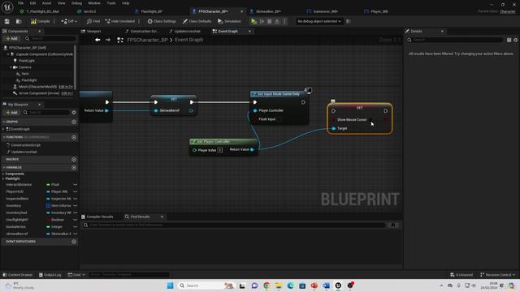Add new event dispatcher with plus icon

pyautogui.click(x=74, y=242)
